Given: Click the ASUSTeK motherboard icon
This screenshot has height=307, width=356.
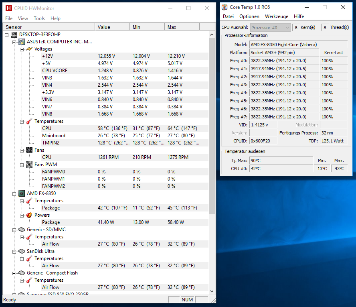Looking at the screenshot, I should 22,42.
